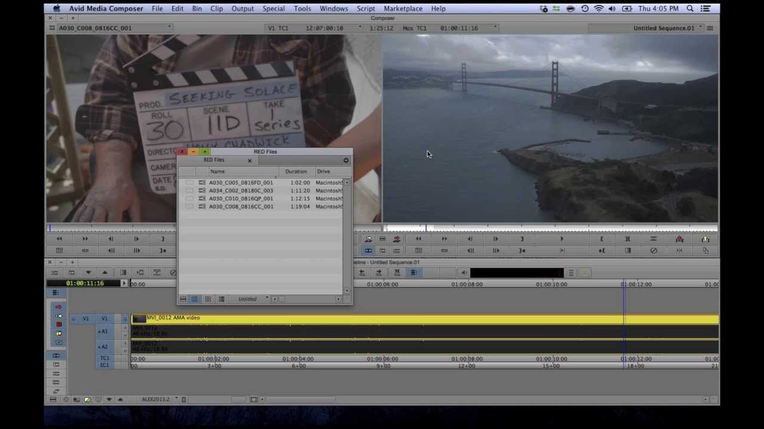Open the Clip menu
The width and height of the screenshot is (764, 429).
217,8
